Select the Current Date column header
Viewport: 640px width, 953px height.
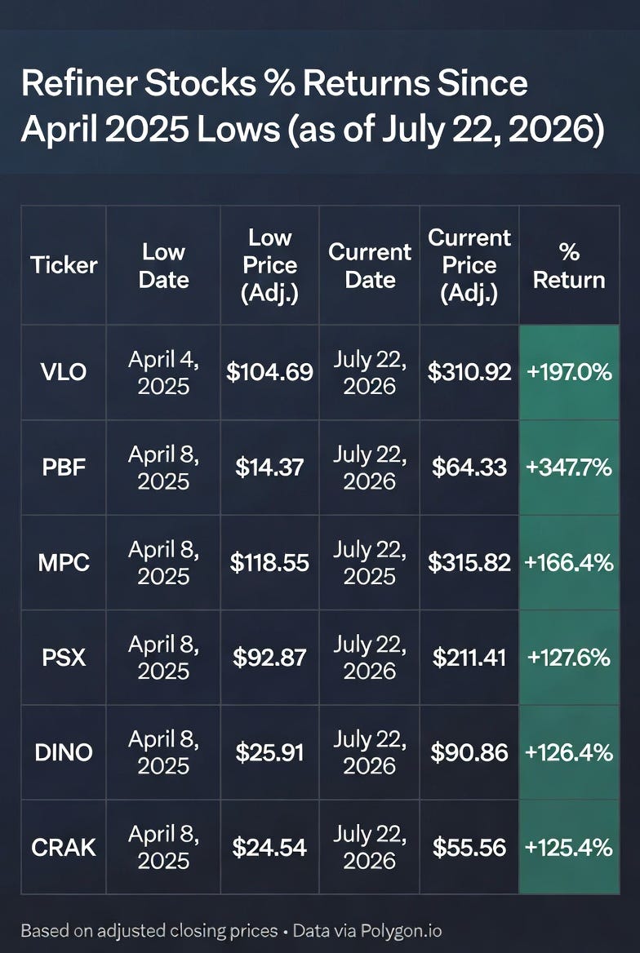(x=370, y=266)
